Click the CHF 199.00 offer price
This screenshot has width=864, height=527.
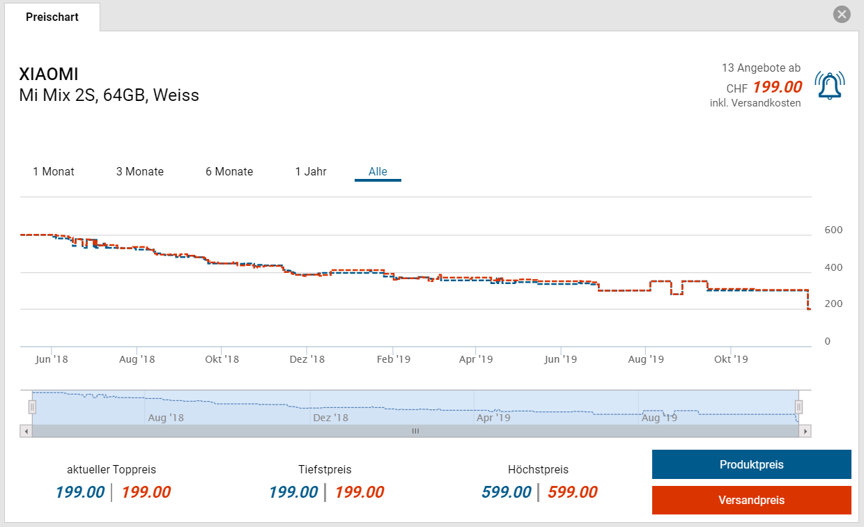(777, 88)
